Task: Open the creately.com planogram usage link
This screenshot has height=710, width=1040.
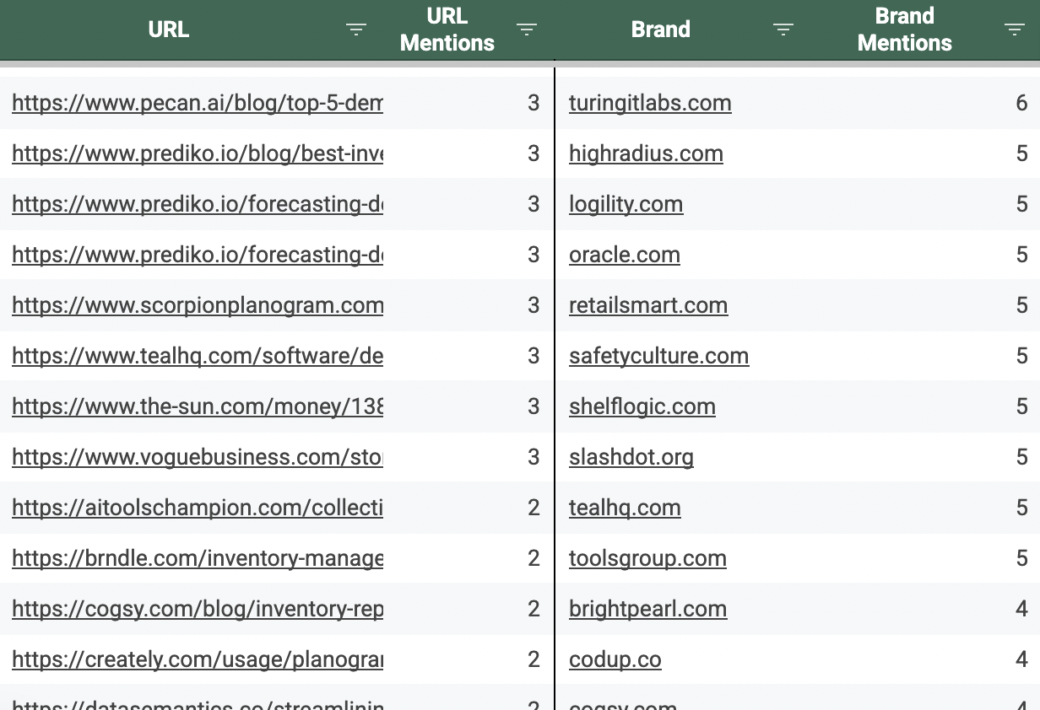Action: (x=198, y=659)
